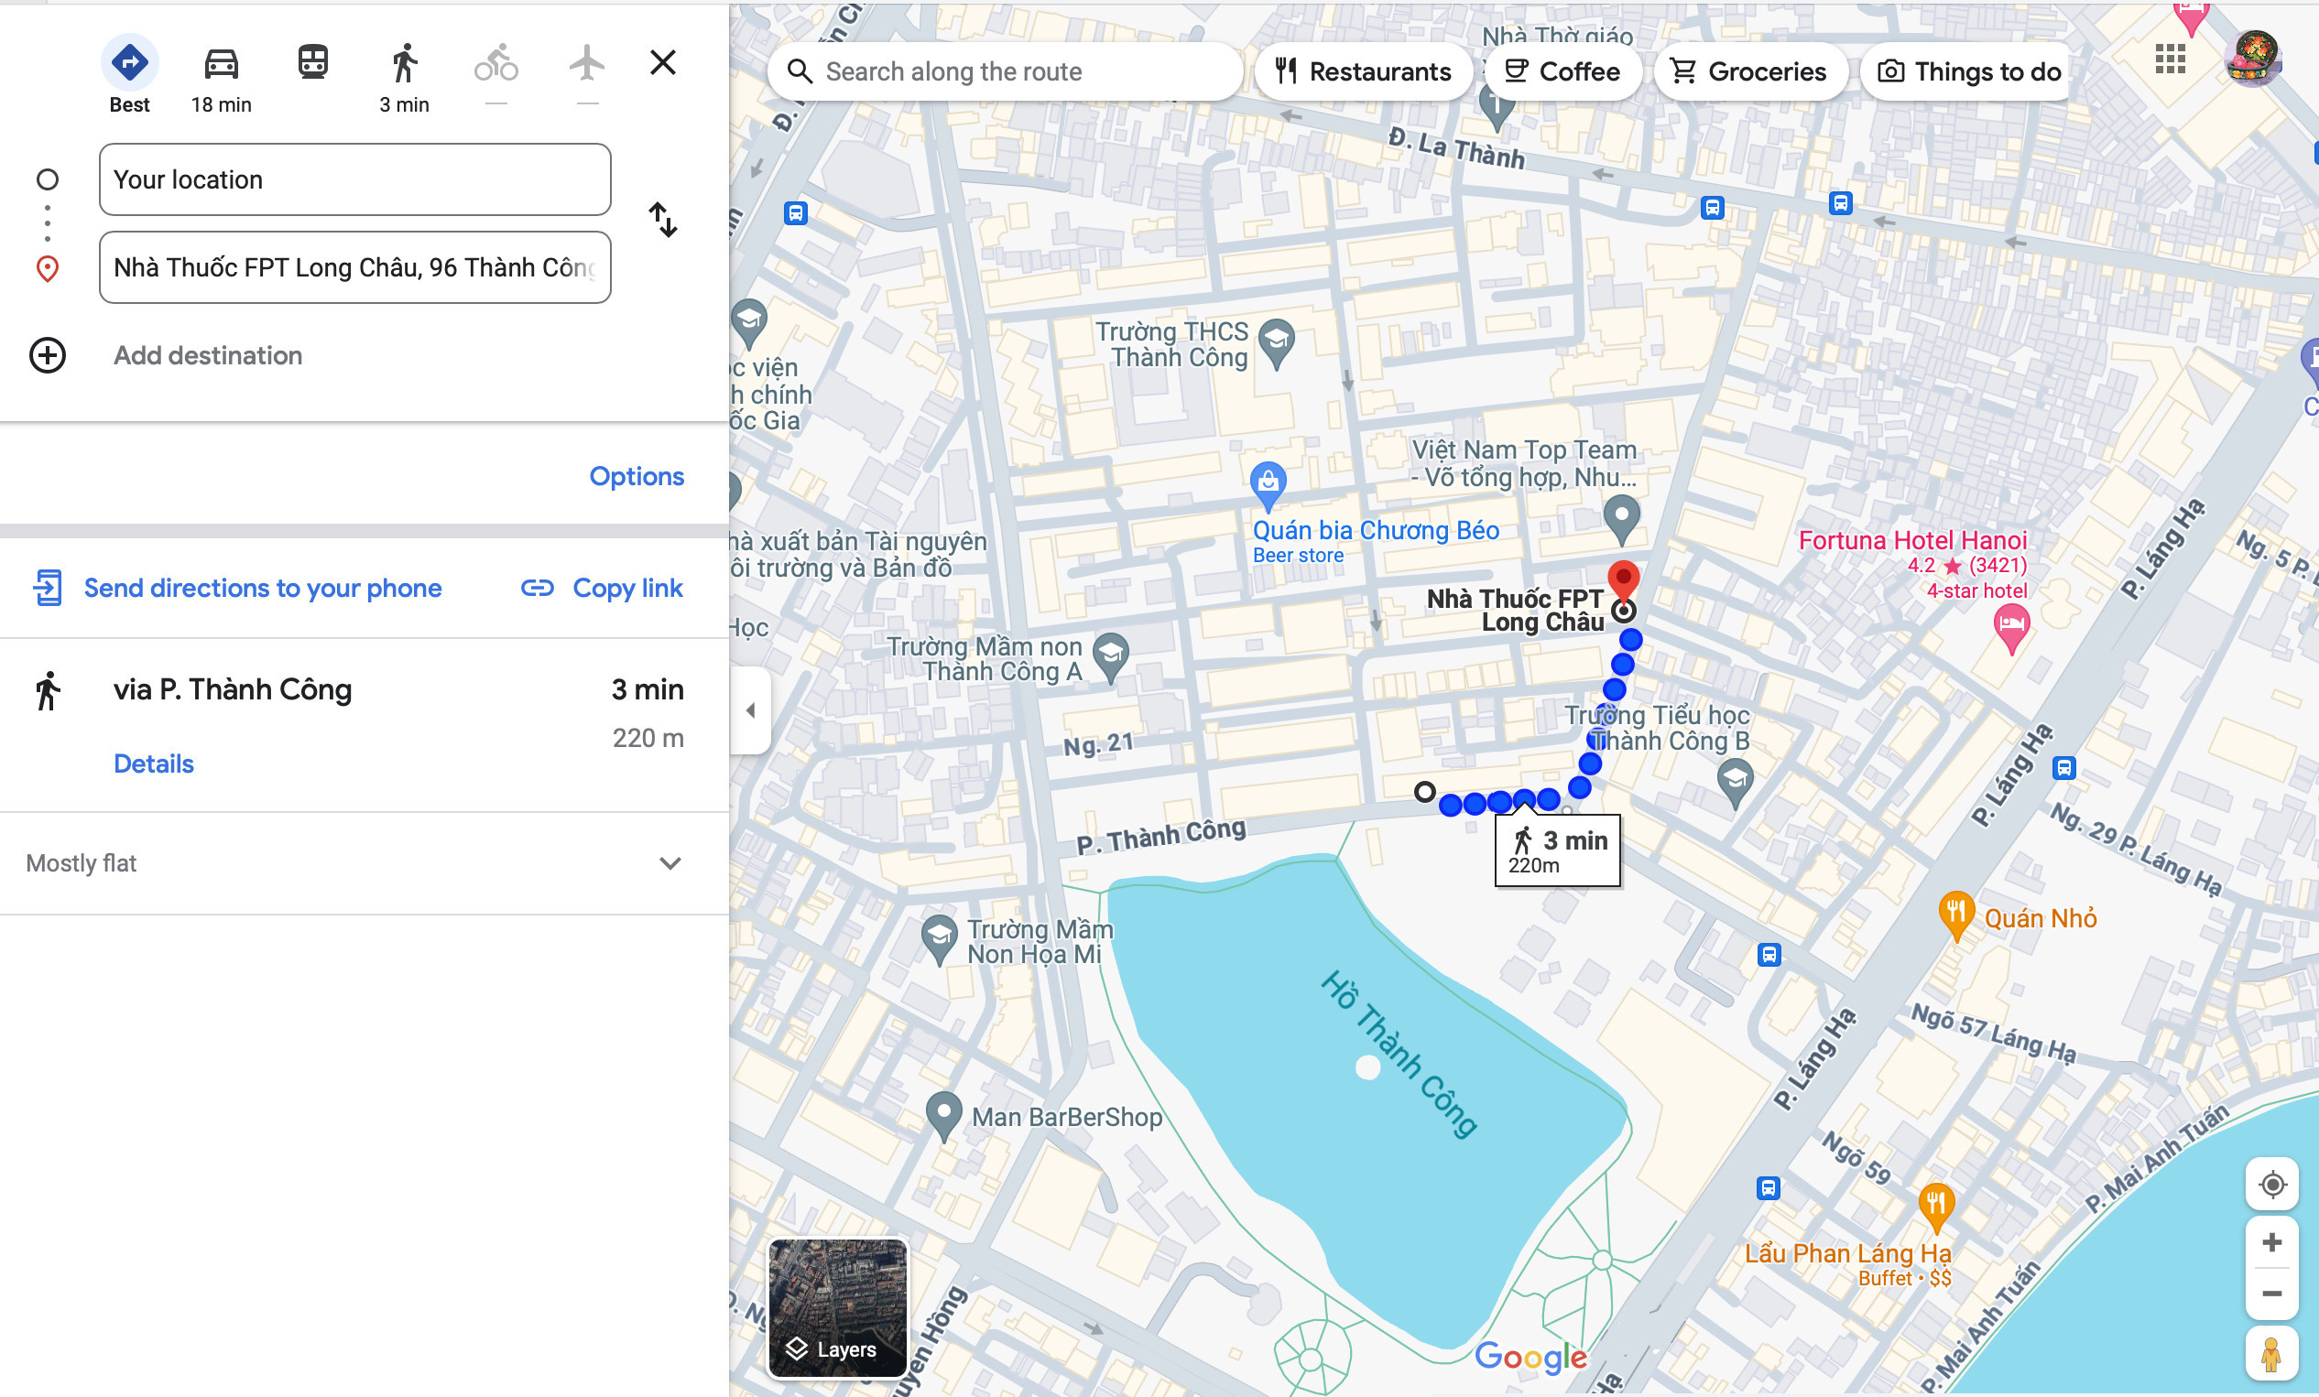Screen dimensions: 2319x1397
Task: Click the Street View pegman
Action: [x=2272, y=1355]
